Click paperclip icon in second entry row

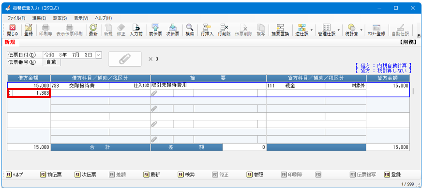click(154, 109)
